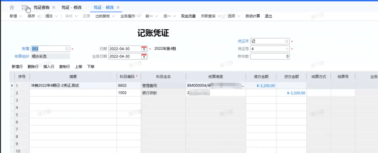
Task: Expand the 后一 dropdown arrow
Action: (x=174, y=16)
